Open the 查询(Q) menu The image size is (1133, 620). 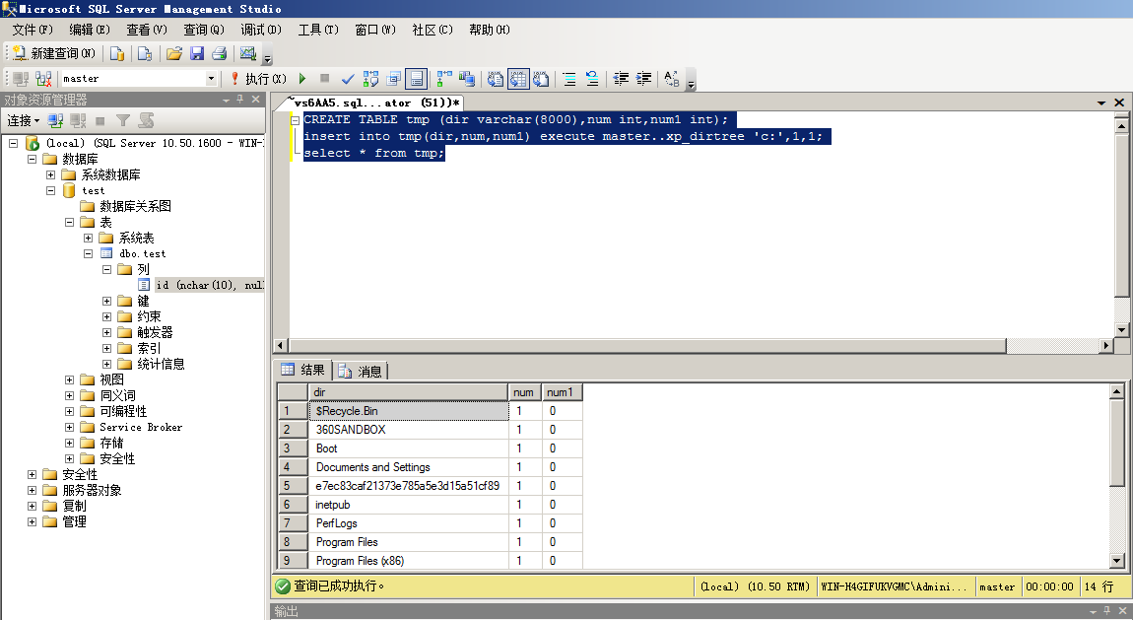204,30
